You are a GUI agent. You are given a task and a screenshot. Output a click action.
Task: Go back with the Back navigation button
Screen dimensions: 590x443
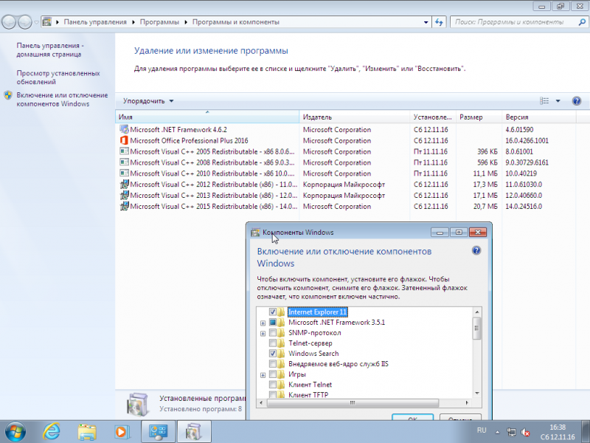(x=9, y=22)
